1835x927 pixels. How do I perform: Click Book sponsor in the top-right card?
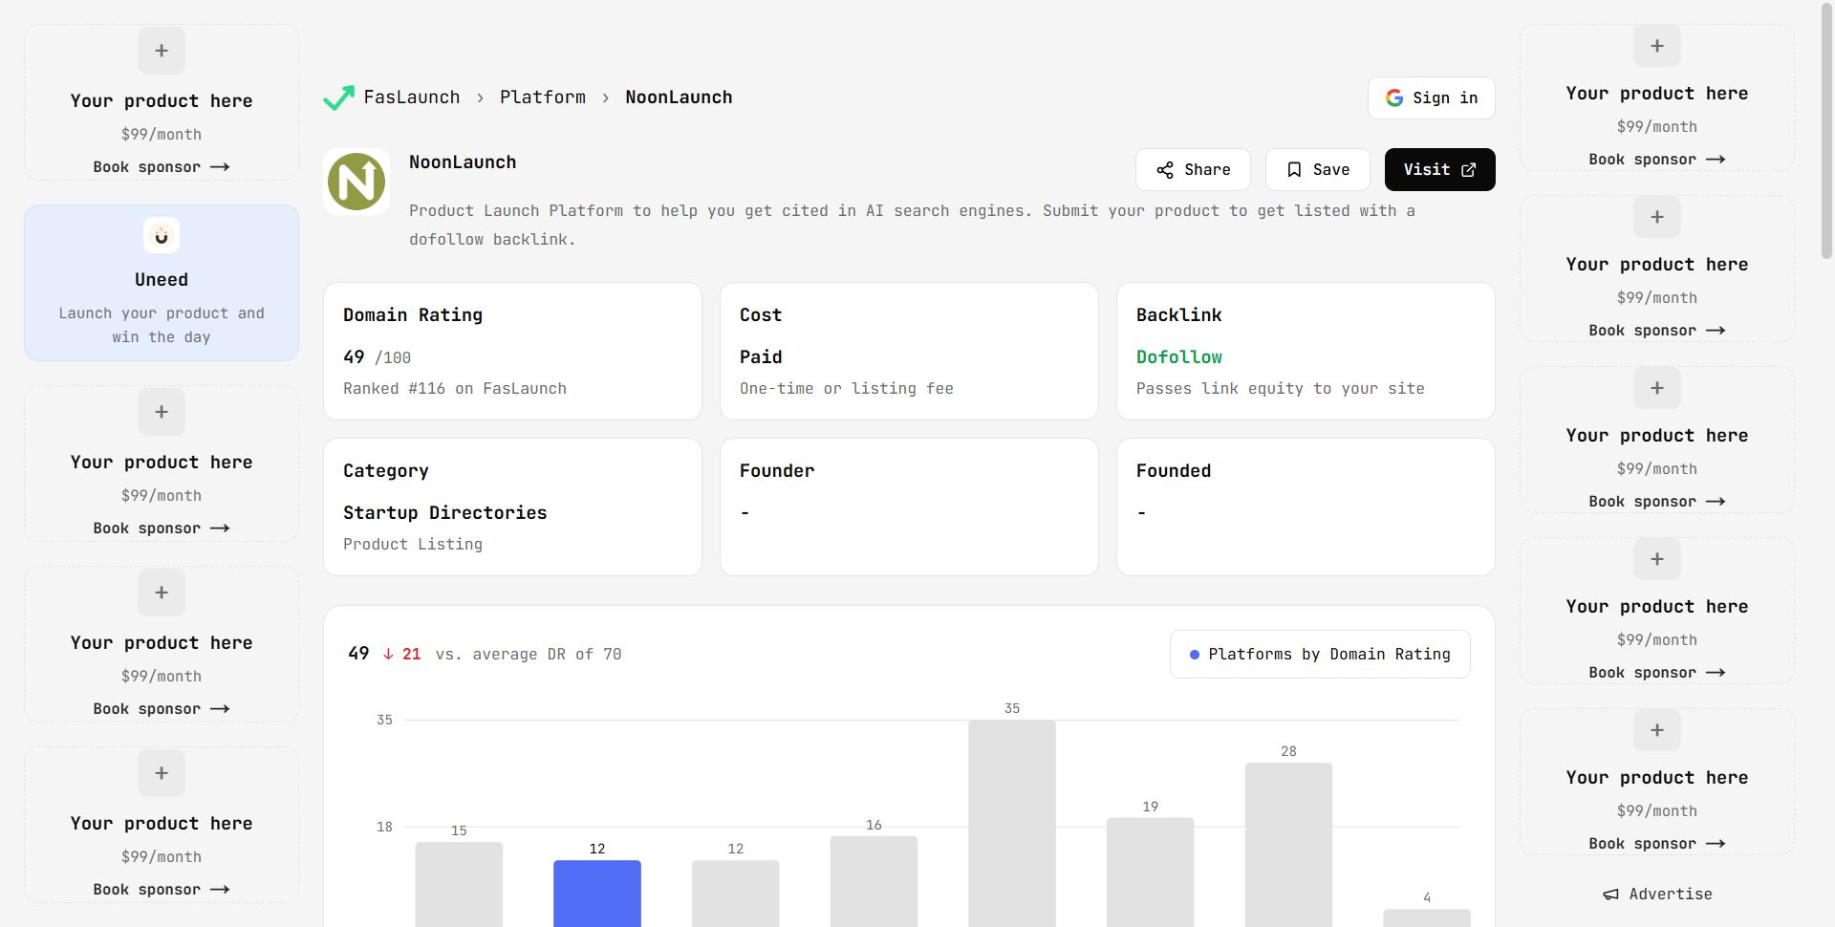coord(1657,160)
